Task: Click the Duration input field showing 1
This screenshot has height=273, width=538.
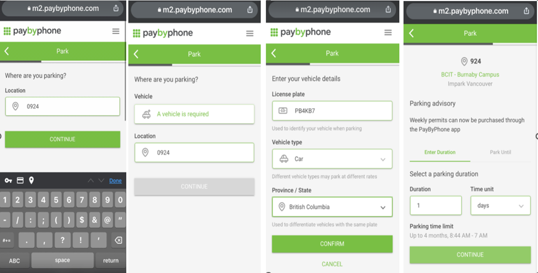Action: point(436,206)
